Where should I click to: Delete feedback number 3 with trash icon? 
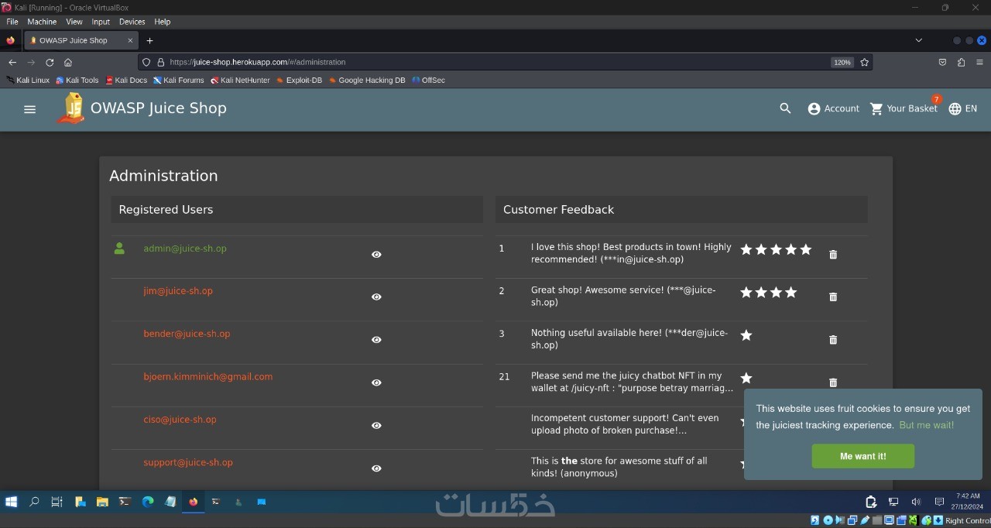(833, 340)
